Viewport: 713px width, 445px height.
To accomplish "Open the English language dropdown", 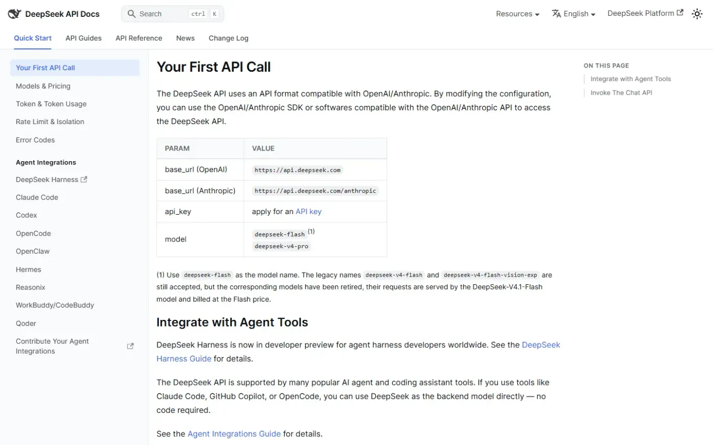I will [574, 14].
